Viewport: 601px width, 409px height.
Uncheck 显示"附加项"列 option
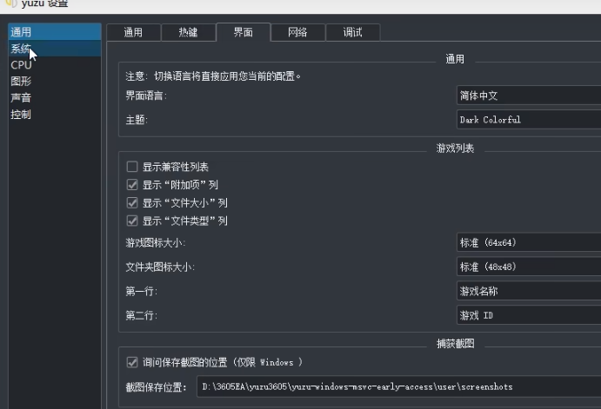(132, 185)
